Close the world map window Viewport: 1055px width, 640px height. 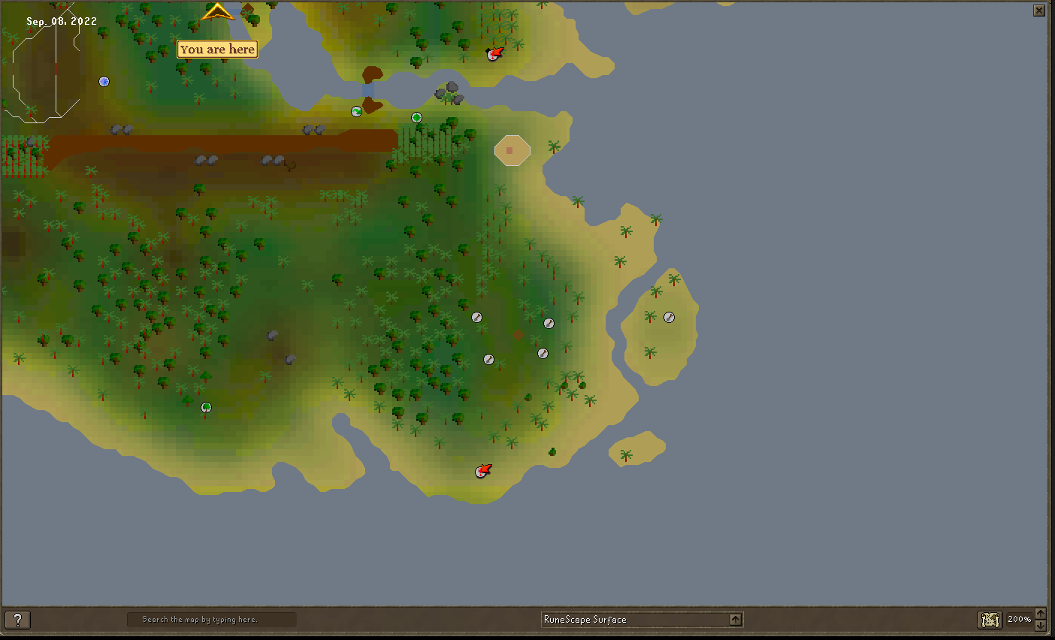click(1039, 11)
